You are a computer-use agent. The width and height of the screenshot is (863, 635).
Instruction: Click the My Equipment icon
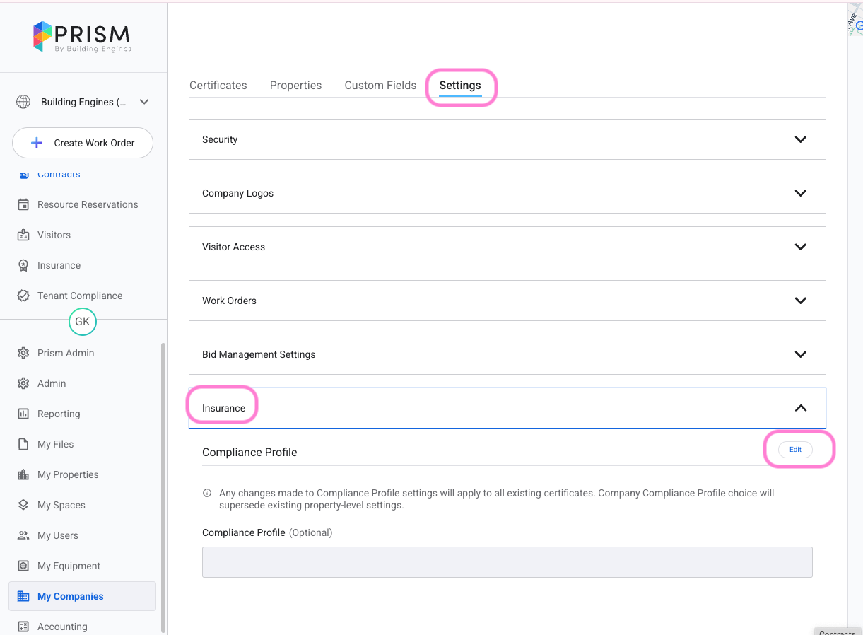23,566
